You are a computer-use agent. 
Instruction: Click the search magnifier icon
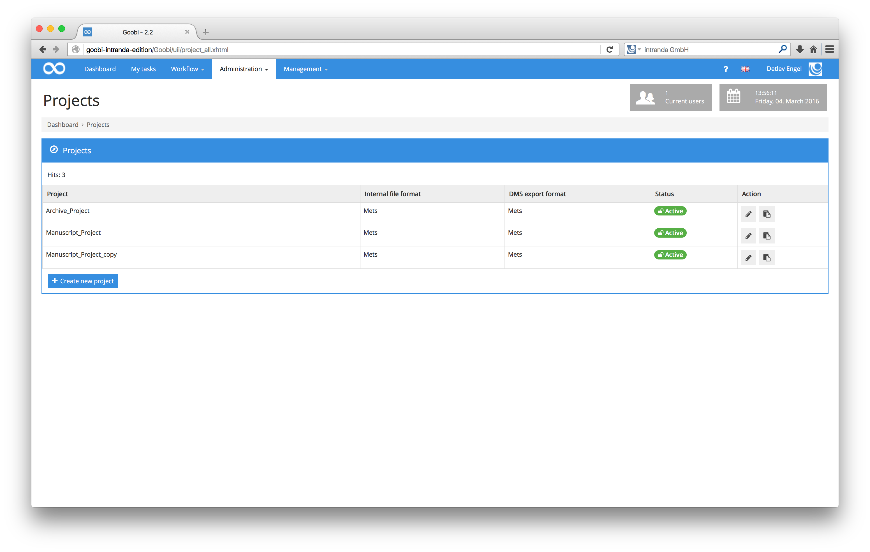pyautogui.click(x=782, y=49)
